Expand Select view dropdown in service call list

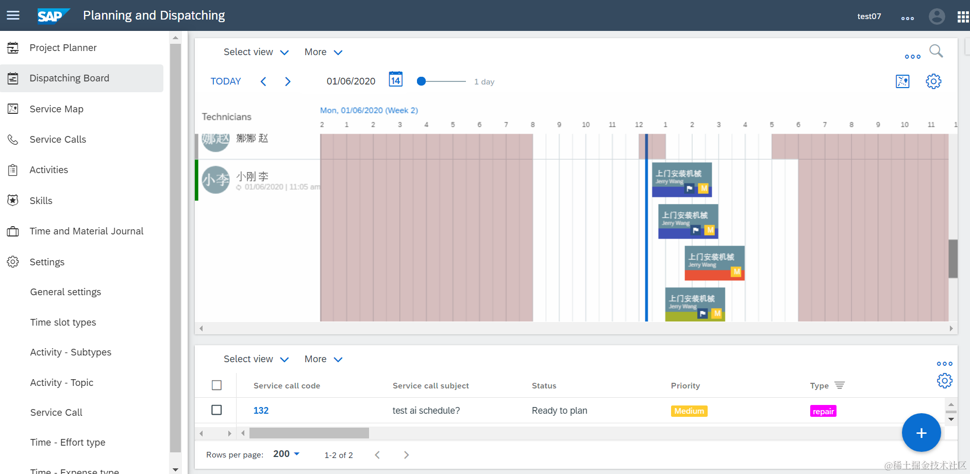coord(256,359)
